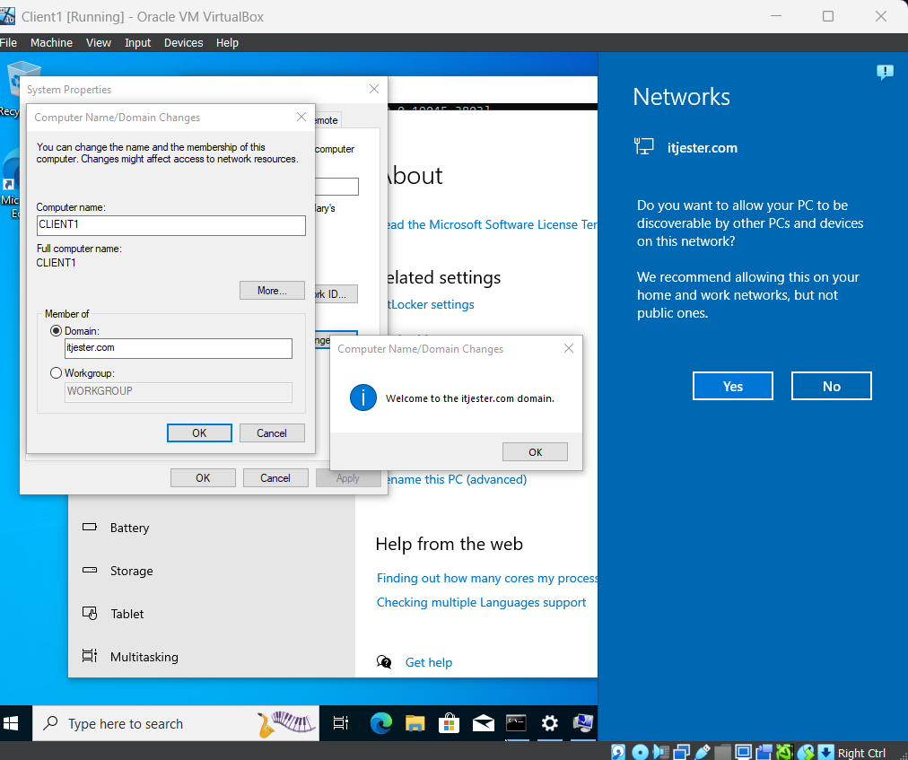Open the BitLocker settings link
Viewport: 908px width, 760px height.
click(x=431, y=304)
